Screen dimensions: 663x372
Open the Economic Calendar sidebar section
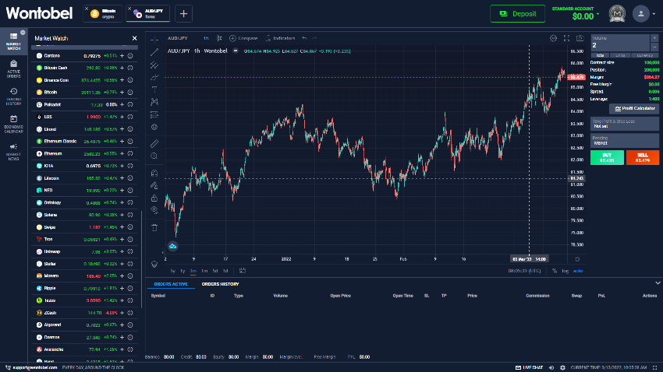coord(13,125)
